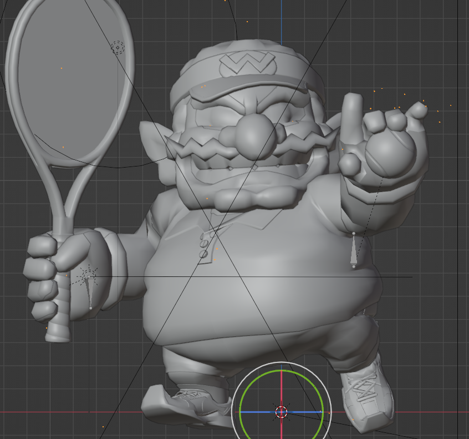Screen dimensions: 469x439
Task: Select the bone beneath the lamp near the racket hand
Action: pyautogui.click(x=89, y=293)
